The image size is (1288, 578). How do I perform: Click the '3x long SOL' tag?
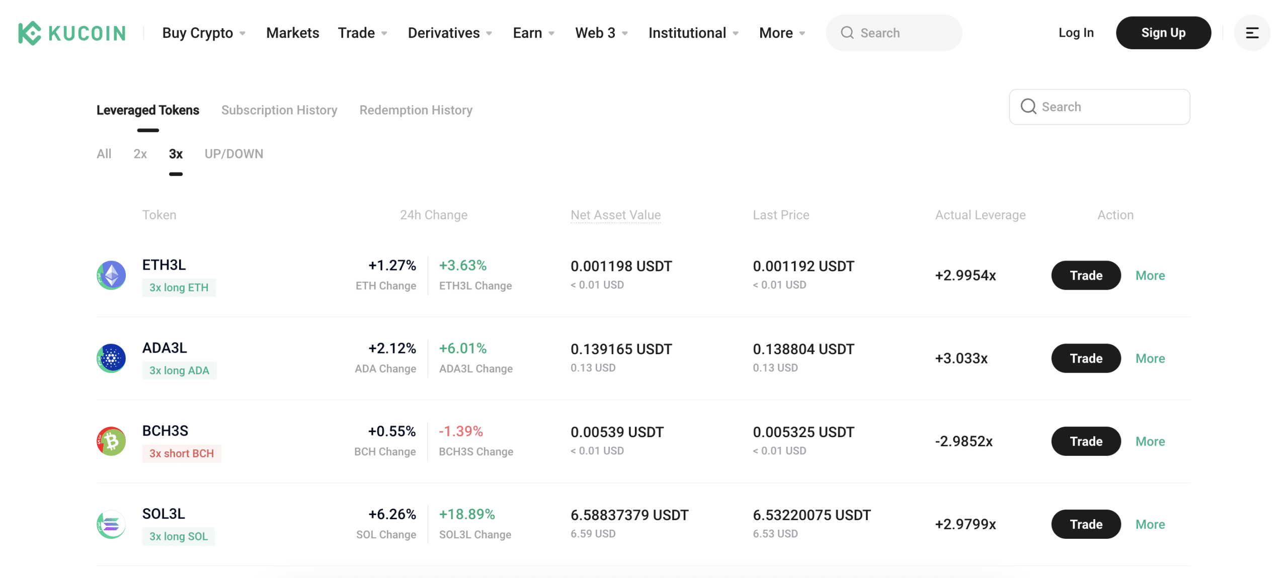pyautogui.click(x=178, y=537)
